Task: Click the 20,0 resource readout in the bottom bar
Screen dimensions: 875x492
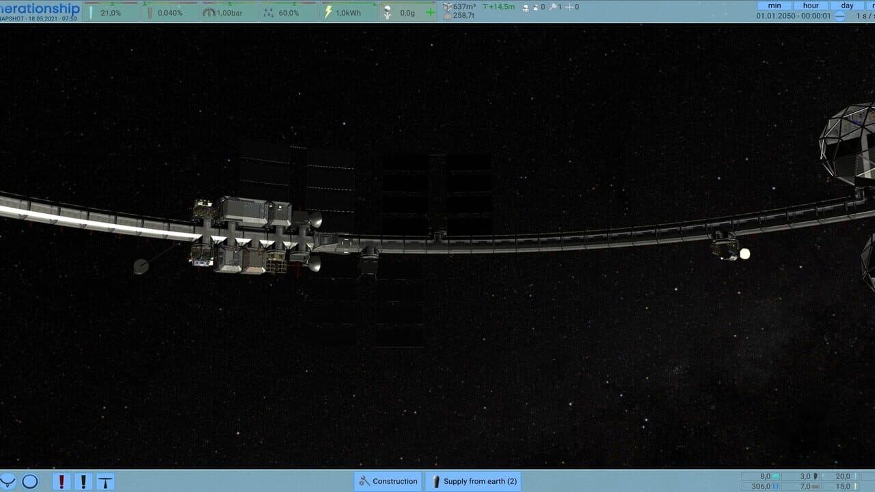Action: (839, 476)
